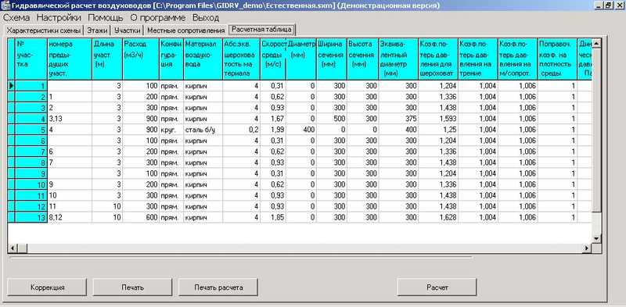The width and height of the screenshot is (626, 307).
Task: Switch to Местные сопротивления tab
Action: [x=185, y=30]
